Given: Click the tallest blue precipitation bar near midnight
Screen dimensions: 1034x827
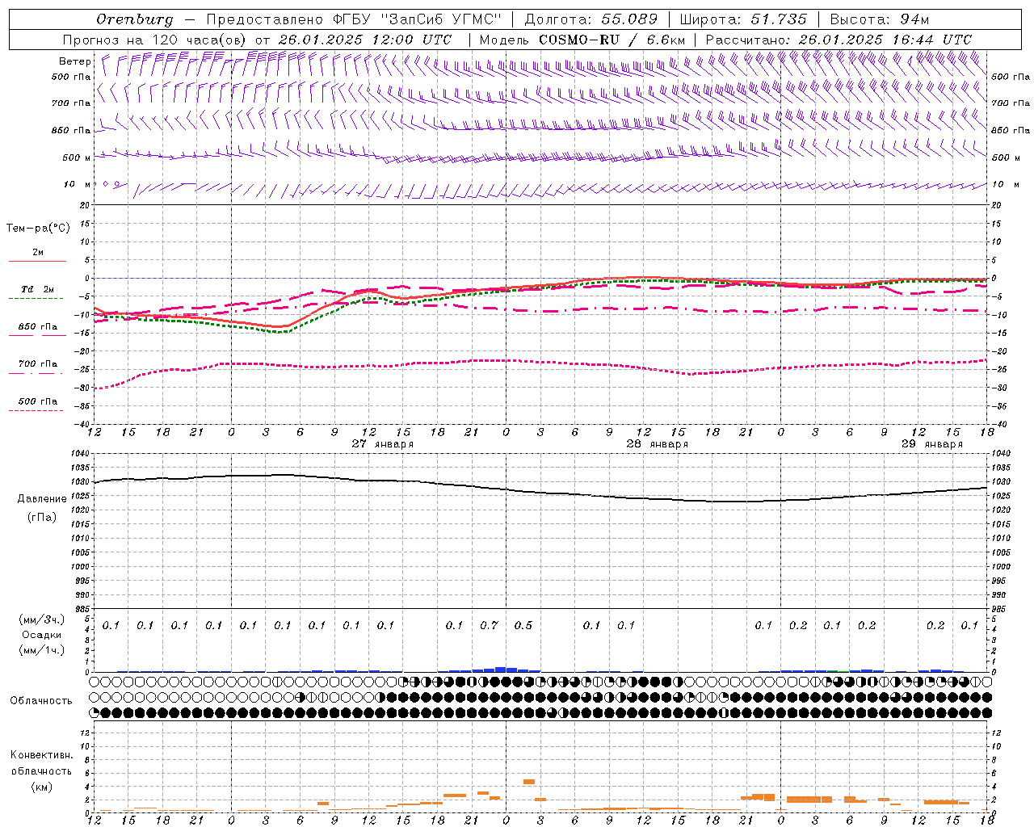Looking at the screenshot, I should 501,670.
